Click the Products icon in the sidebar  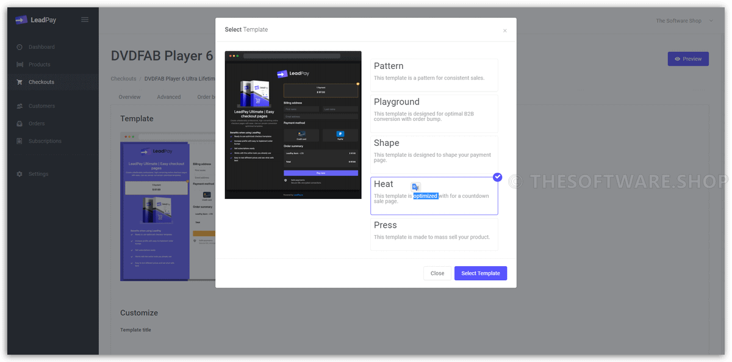point(20,65)
